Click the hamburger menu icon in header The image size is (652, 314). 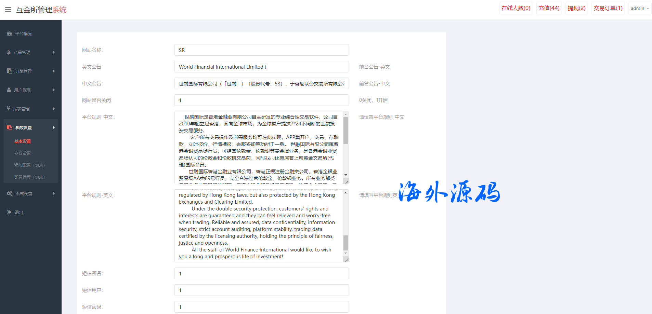8,10
